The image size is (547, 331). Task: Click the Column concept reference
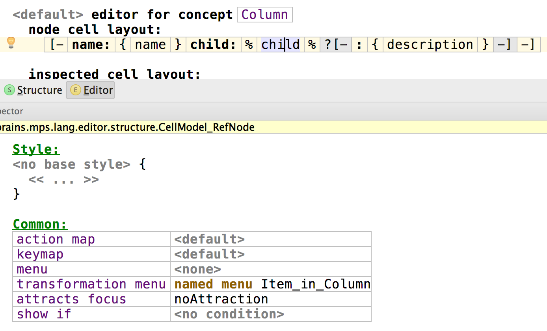264,15
